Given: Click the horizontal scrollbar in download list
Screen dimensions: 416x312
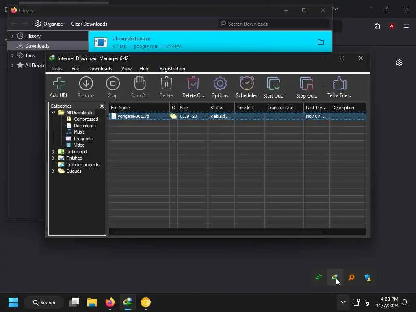Looking at the screenshot, I should [x=219, y=232].
